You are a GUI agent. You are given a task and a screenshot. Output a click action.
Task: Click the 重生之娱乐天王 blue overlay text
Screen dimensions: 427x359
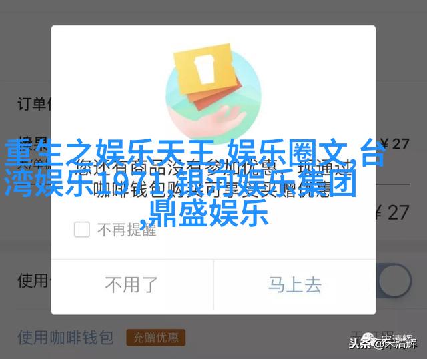tap(110, 153)
